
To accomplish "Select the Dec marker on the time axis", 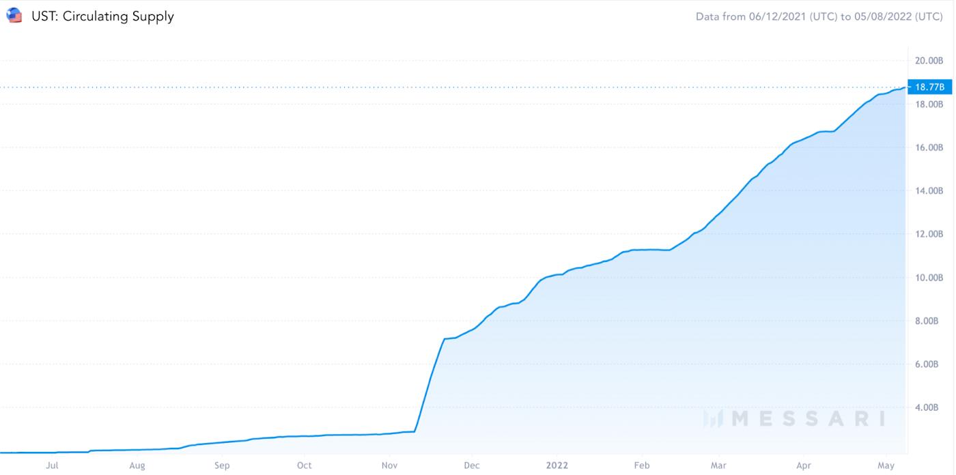I will [472, 465].
